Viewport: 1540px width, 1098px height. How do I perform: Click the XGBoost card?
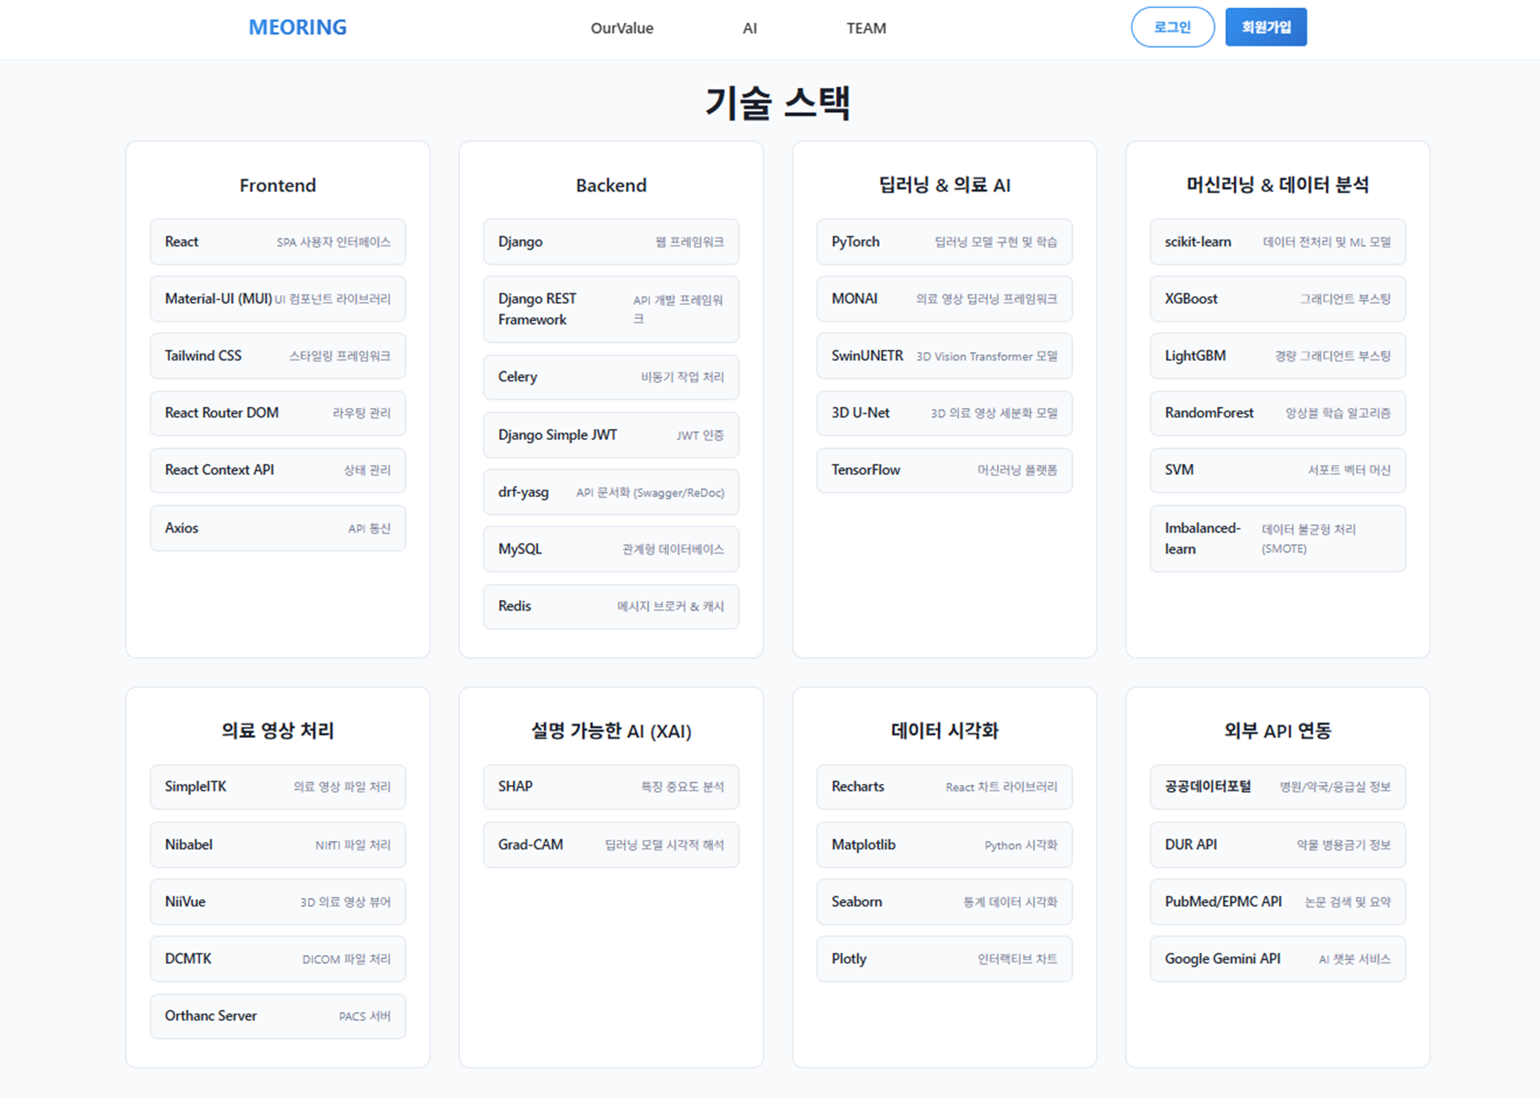[1277, 299]
